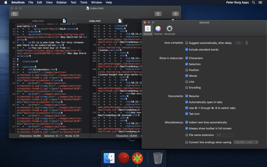Open the red tomato app in Dock
This screenshot has height=167, width=267.
pos(123,158)
